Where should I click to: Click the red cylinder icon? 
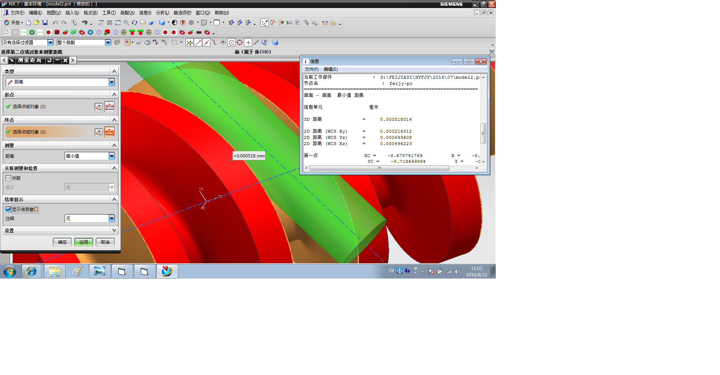pyautogui.click(x=57, y=32)
